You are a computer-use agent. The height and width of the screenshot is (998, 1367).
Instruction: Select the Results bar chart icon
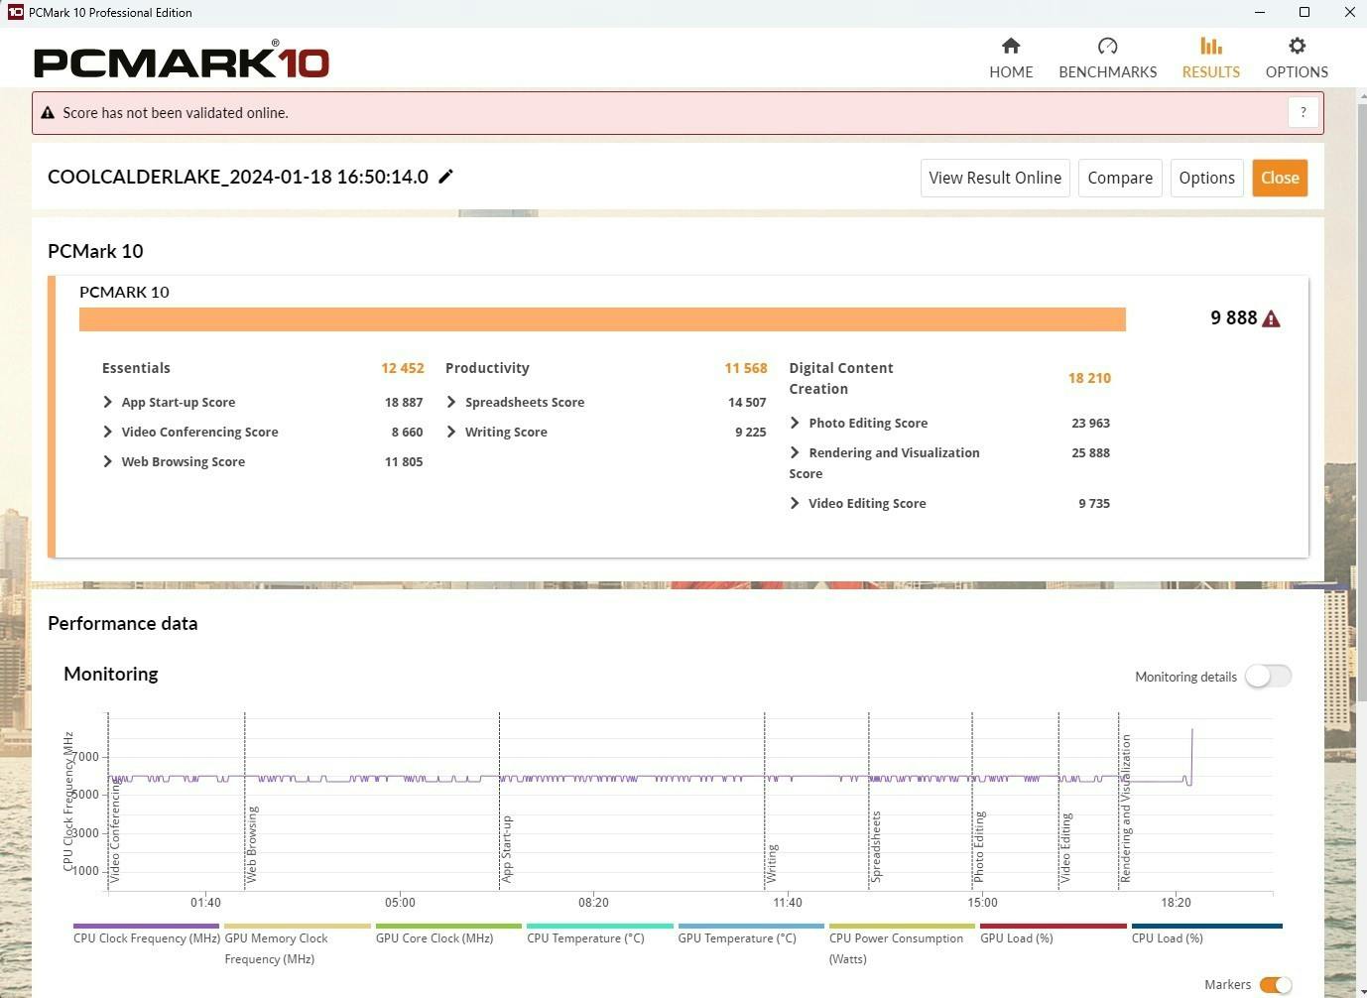click(x=1210, y=47)
